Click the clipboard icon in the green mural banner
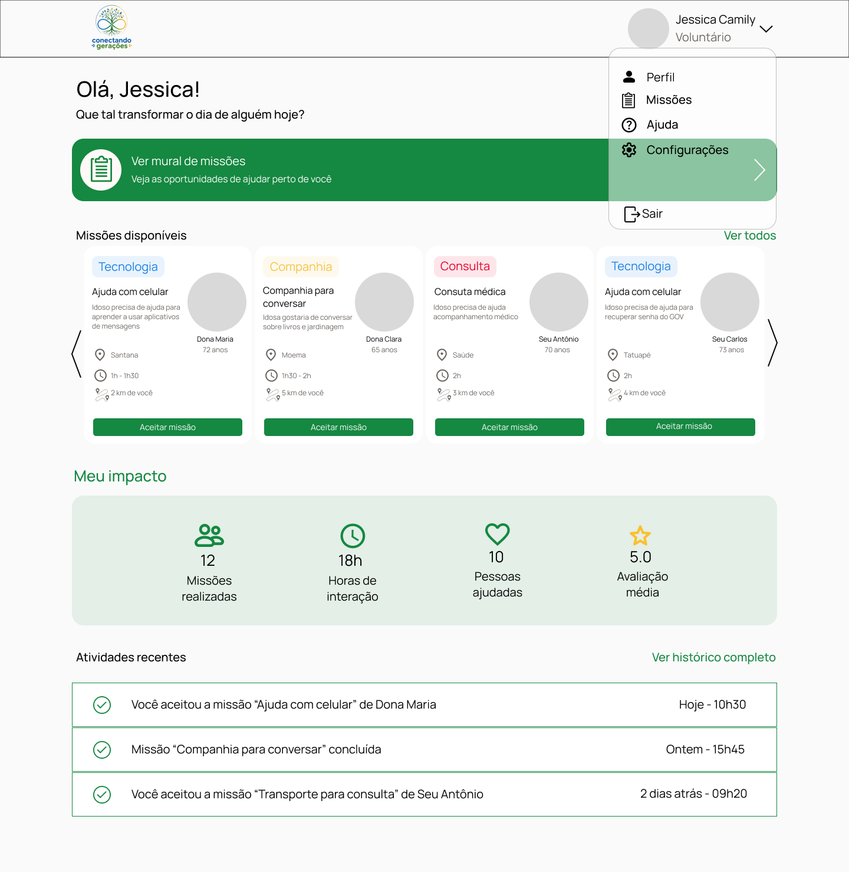Image resolution: width=849 pixels, height=872 pixels. click(101, 170)
